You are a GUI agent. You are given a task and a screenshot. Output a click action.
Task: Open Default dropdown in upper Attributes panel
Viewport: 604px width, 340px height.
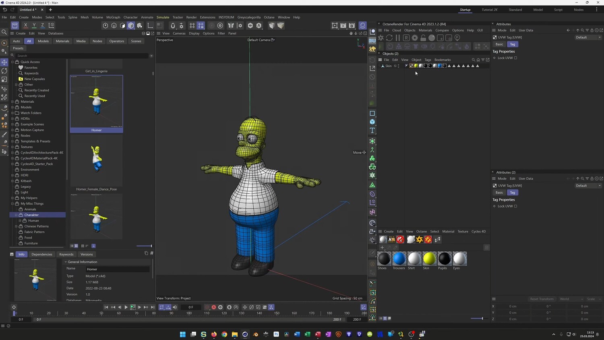(588, 37)
